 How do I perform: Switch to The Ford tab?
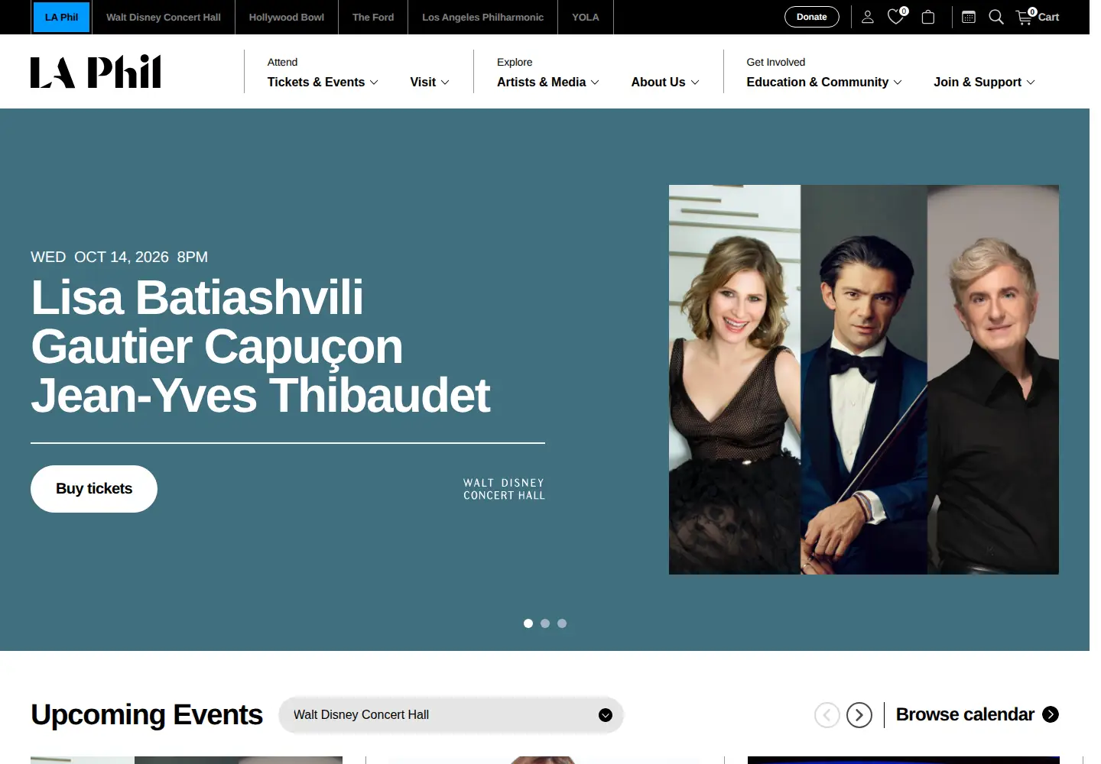tap(373, 17)
